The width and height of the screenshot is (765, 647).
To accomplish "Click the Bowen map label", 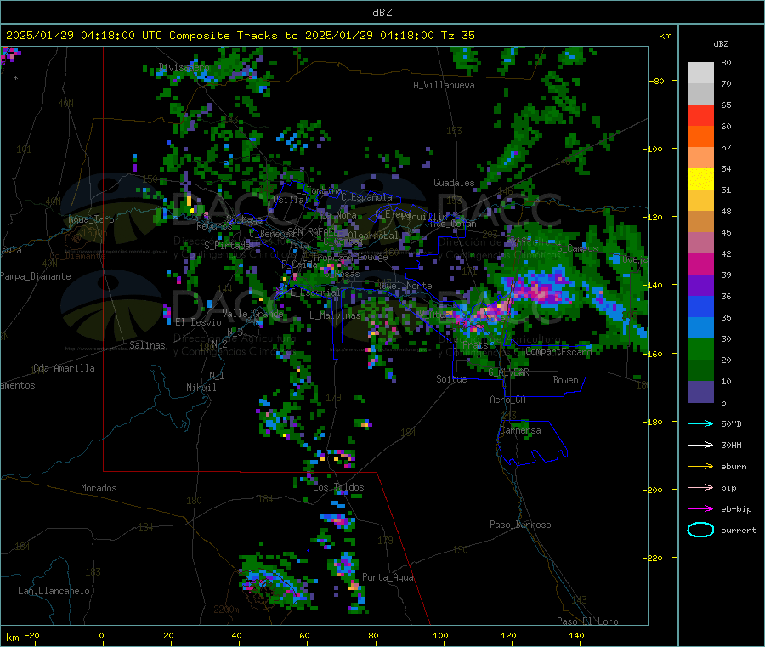I will (566, 380).
